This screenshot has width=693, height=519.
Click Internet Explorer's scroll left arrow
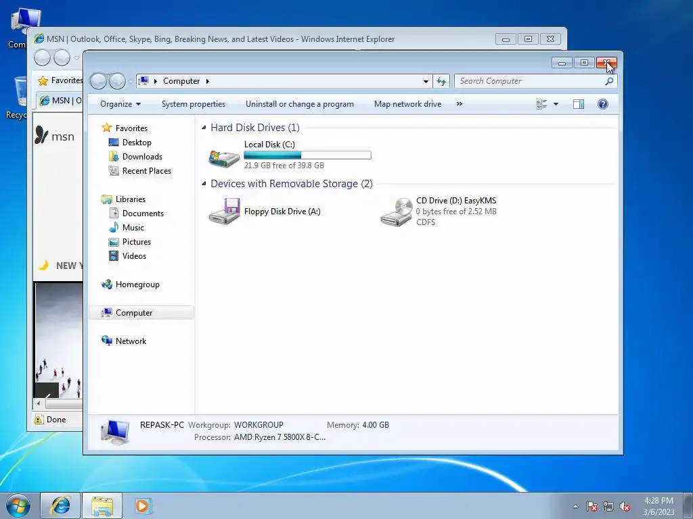(39, 403)
